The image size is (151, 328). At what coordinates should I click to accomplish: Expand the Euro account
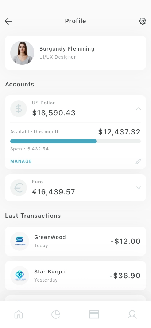point(139,188)
